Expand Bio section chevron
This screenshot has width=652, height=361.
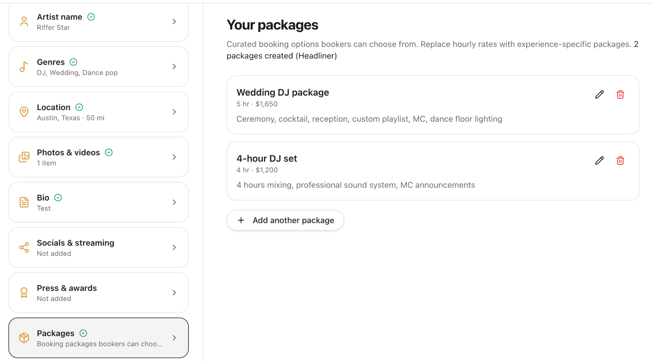174,202
